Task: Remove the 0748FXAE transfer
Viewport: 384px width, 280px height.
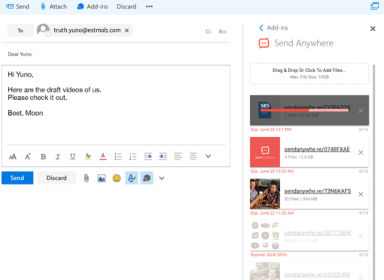Action: (x=361, y=153)
